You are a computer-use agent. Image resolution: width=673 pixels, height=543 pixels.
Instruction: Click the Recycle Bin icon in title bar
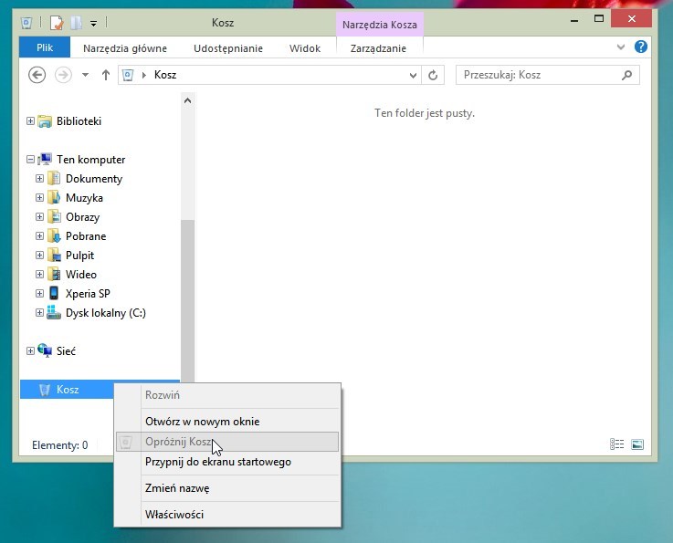pyautogui.click(x=26, y=22)
